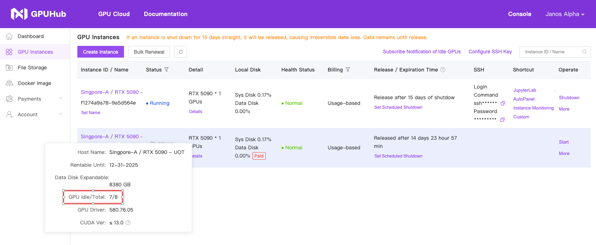Image resolution: width=596 pixels, height=245 pixels.
Task: Start the shutdown instance
Action: tap(564, 142)
